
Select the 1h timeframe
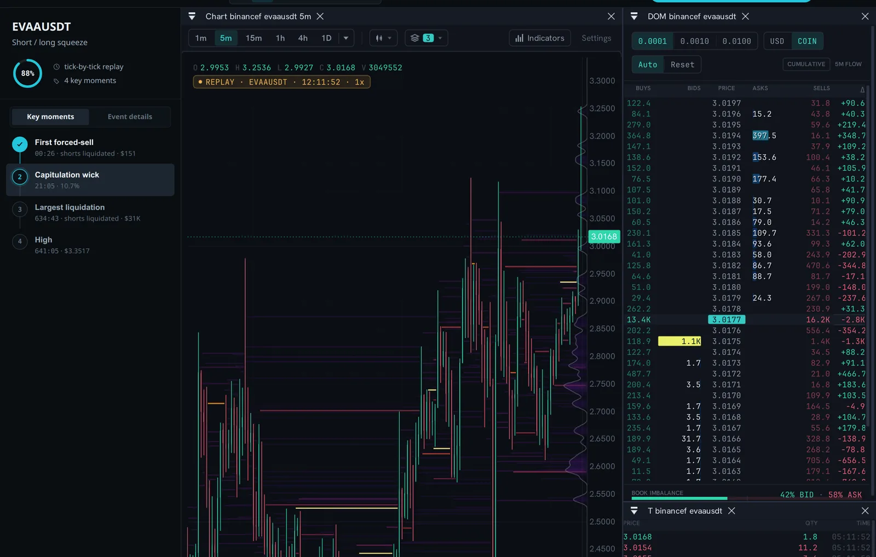tap(280, 38)
